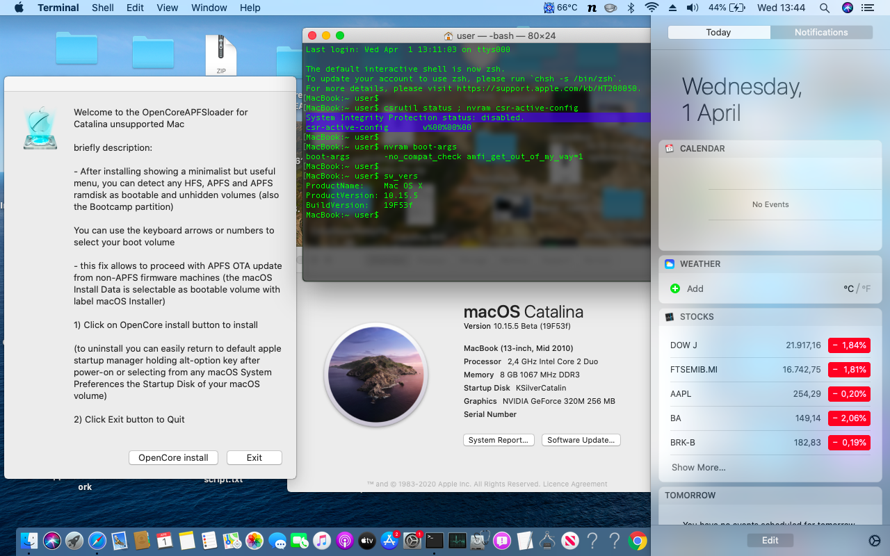Click the Bluetooth menu bar icon
Image resolution: width=890 pixels, height=556 pixels.
pos(631,8)
